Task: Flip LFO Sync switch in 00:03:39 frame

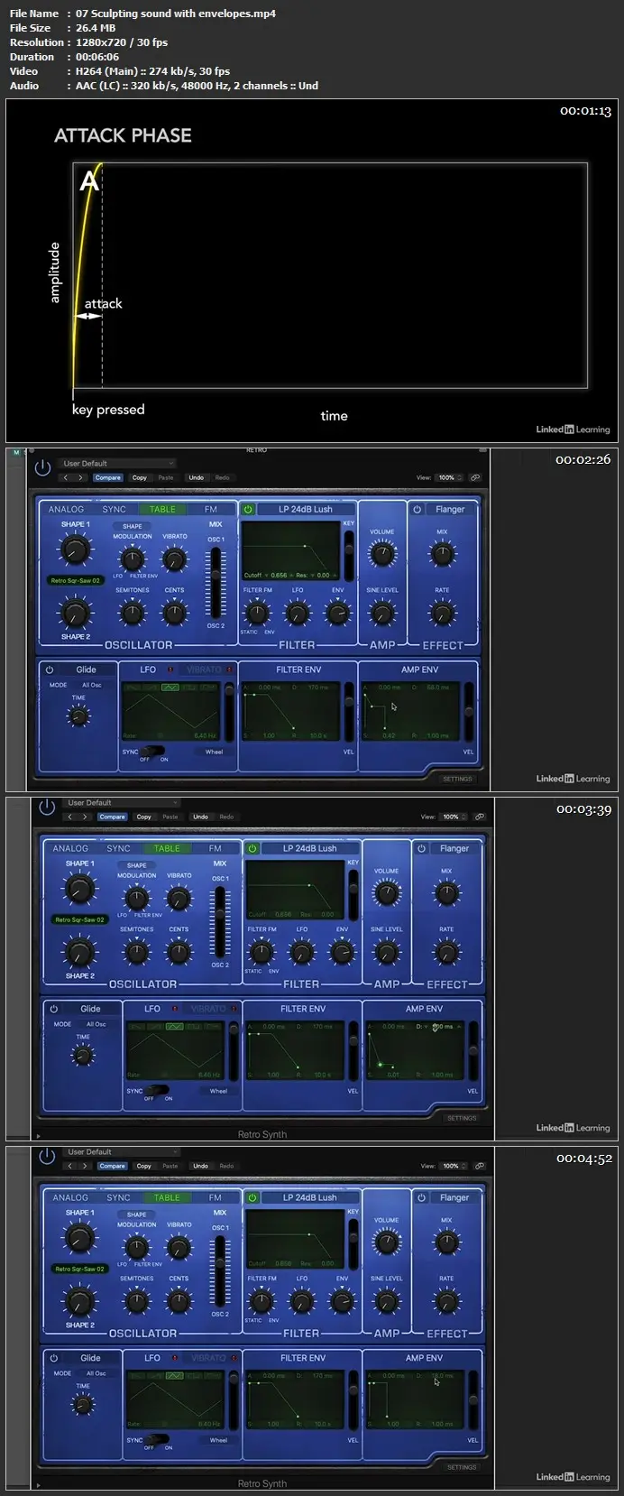Action: point(158,1090)
